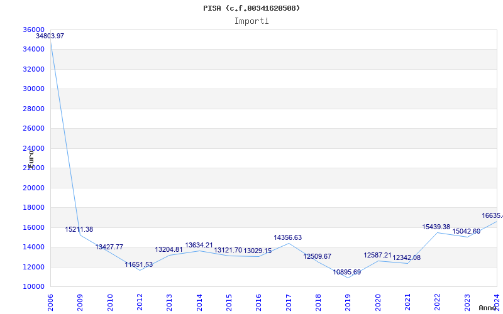Click y-axis value 14000

coord(34,247)
